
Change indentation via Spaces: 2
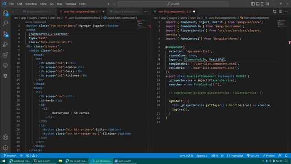tap(202, 156)
